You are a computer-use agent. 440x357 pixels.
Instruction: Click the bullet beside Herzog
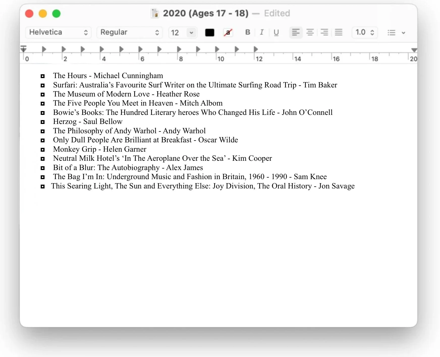click(x=43, y=122)
